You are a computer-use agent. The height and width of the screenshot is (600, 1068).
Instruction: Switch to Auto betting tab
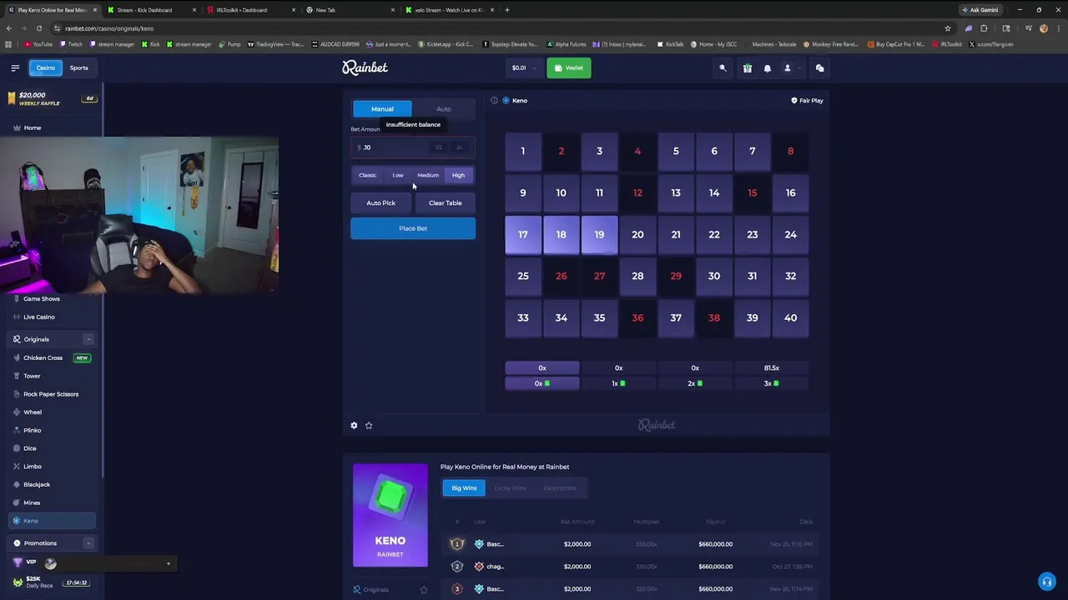click(444, 109)
